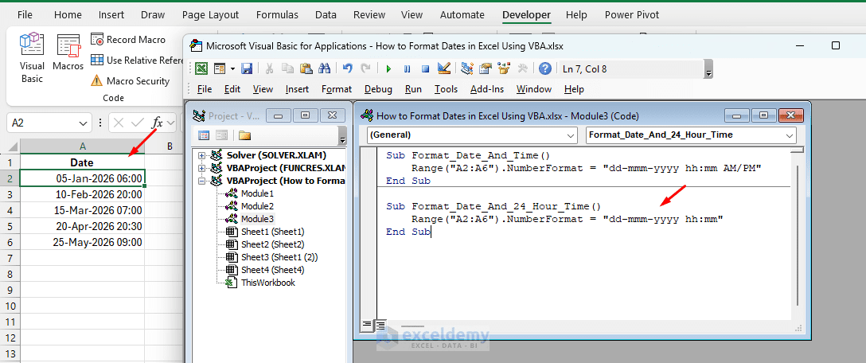This screenshot has height=363, width=866.
Task: Open Properties Window toolbar icon
Action: point(486,68)
